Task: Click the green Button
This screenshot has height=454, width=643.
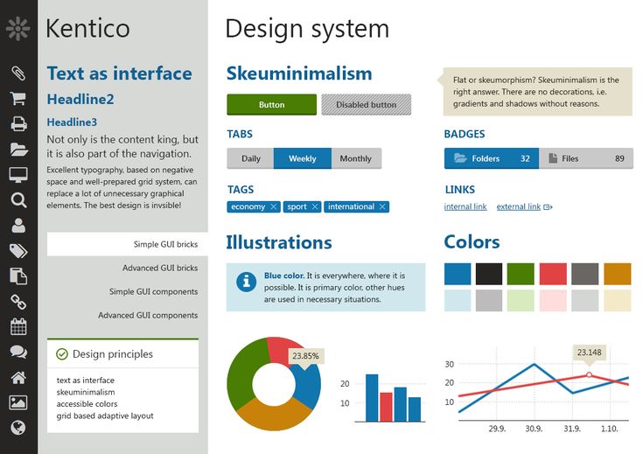Action: 271,105
